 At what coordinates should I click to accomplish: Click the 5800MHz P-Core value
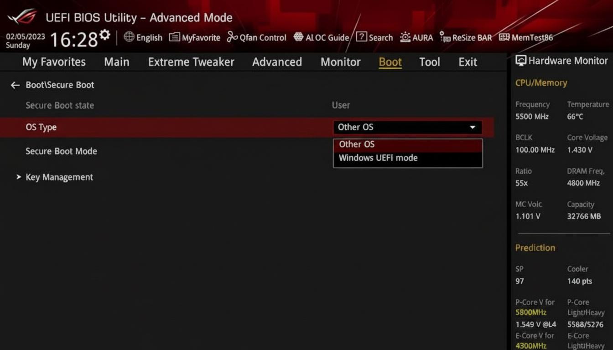531,313
